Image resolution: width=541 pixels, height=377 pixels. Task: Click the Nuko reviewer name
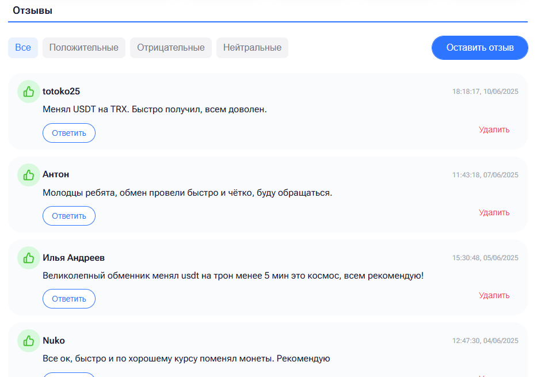pos(54,340)
